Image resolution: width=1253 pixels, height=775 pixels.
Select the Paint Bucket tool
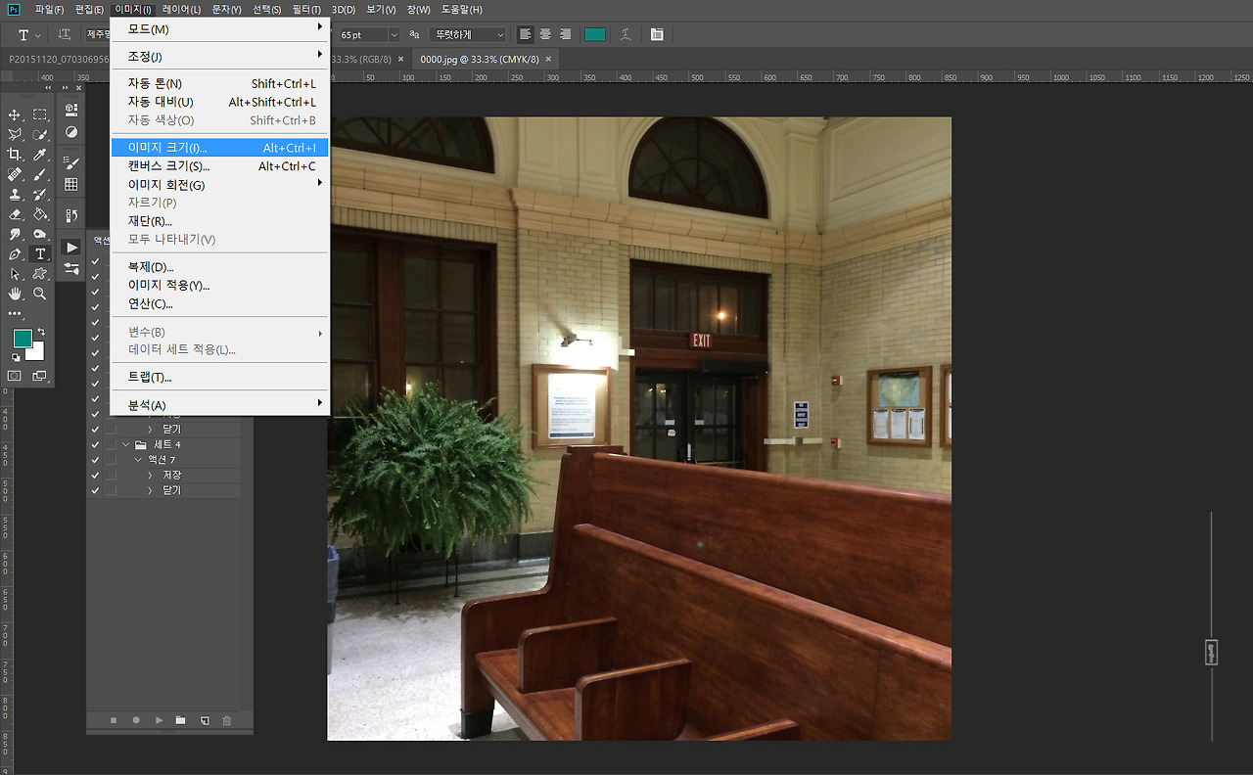pos(40,214)
